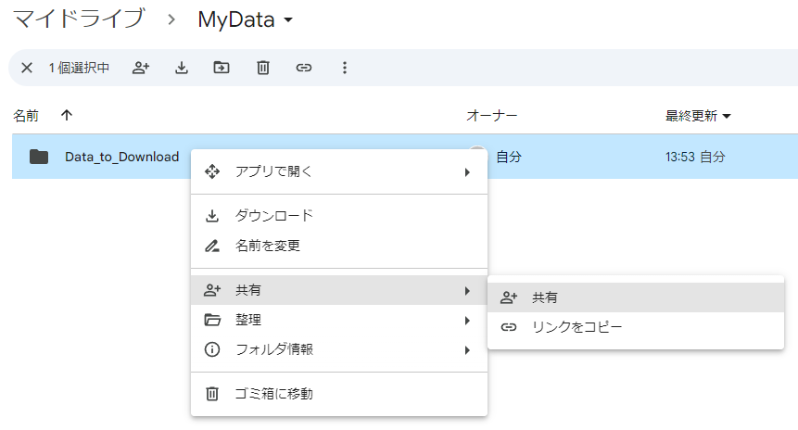Open the MyData folder dropdown
This screenshot has width=798, height=430.
coord(288,19)
